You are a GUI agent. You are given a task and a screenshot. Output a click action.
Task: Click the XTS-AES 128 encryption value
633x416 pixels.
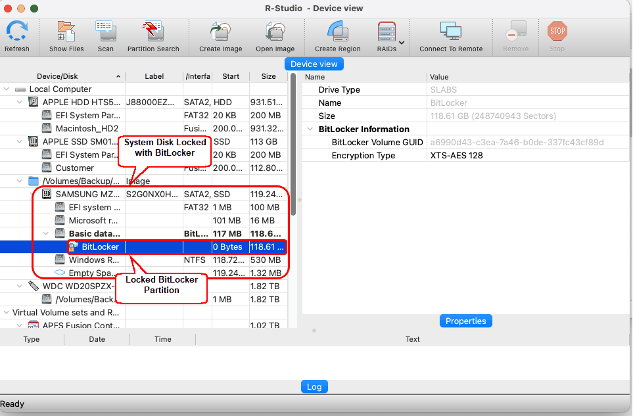click(x=457, y=156)
